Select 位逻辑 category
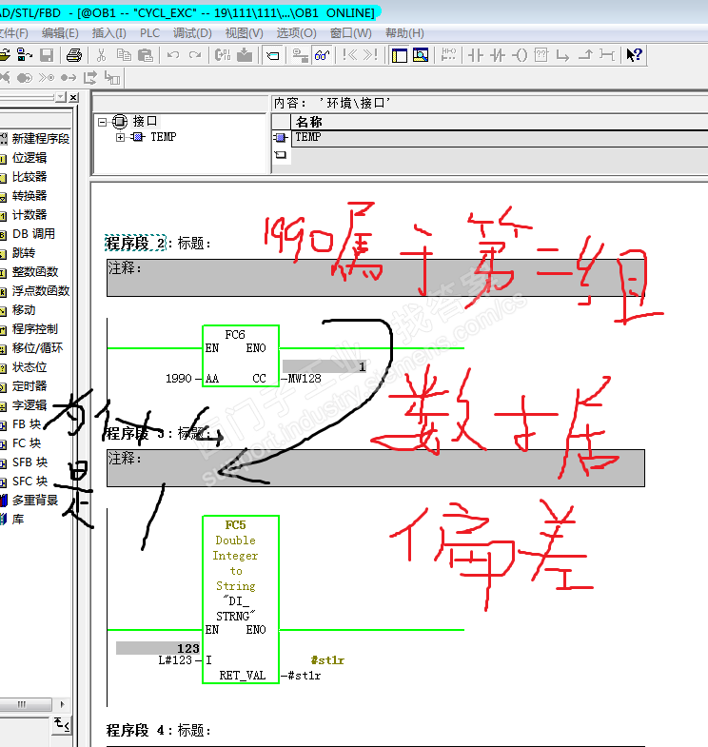 29,158
